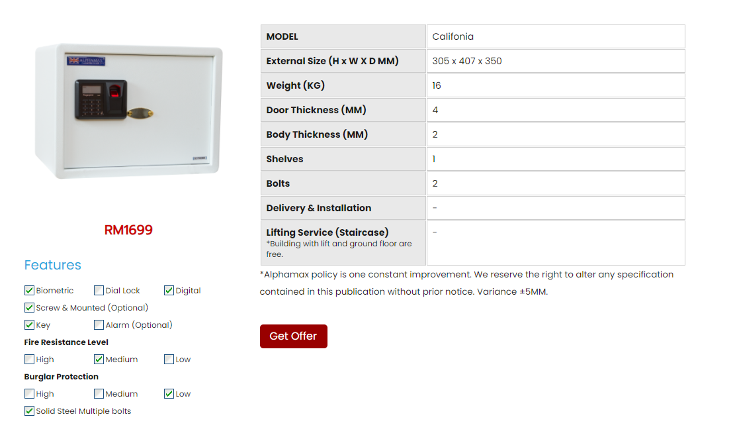Uncheck the Key checkbox
The width and height of the screenshot is (737, 441).
(x=29, y=325)
